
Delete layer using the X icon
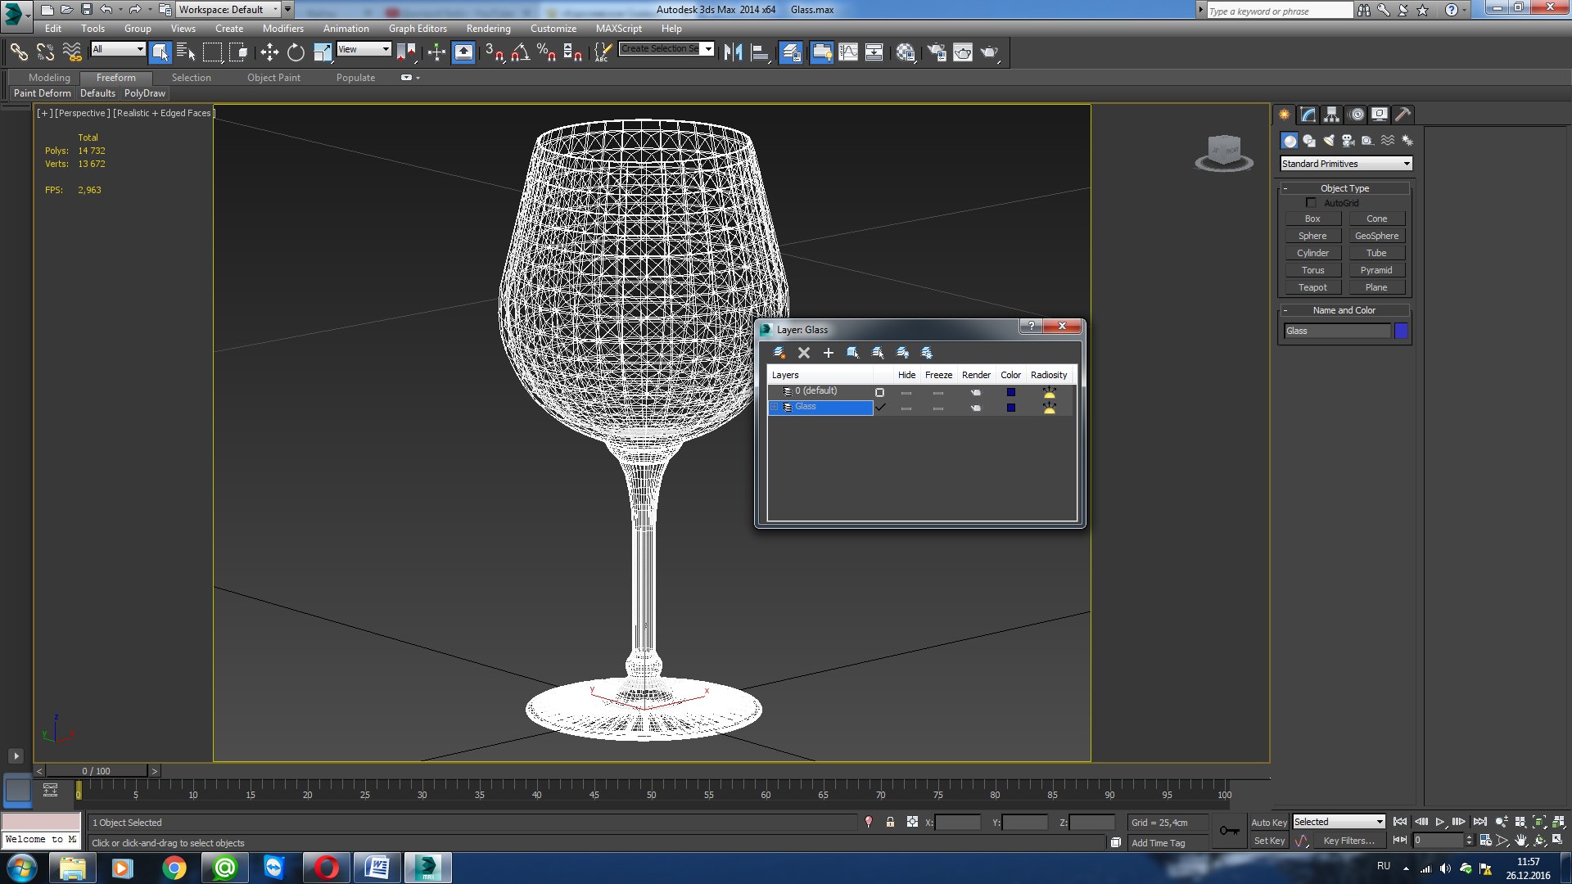[804, 353]
